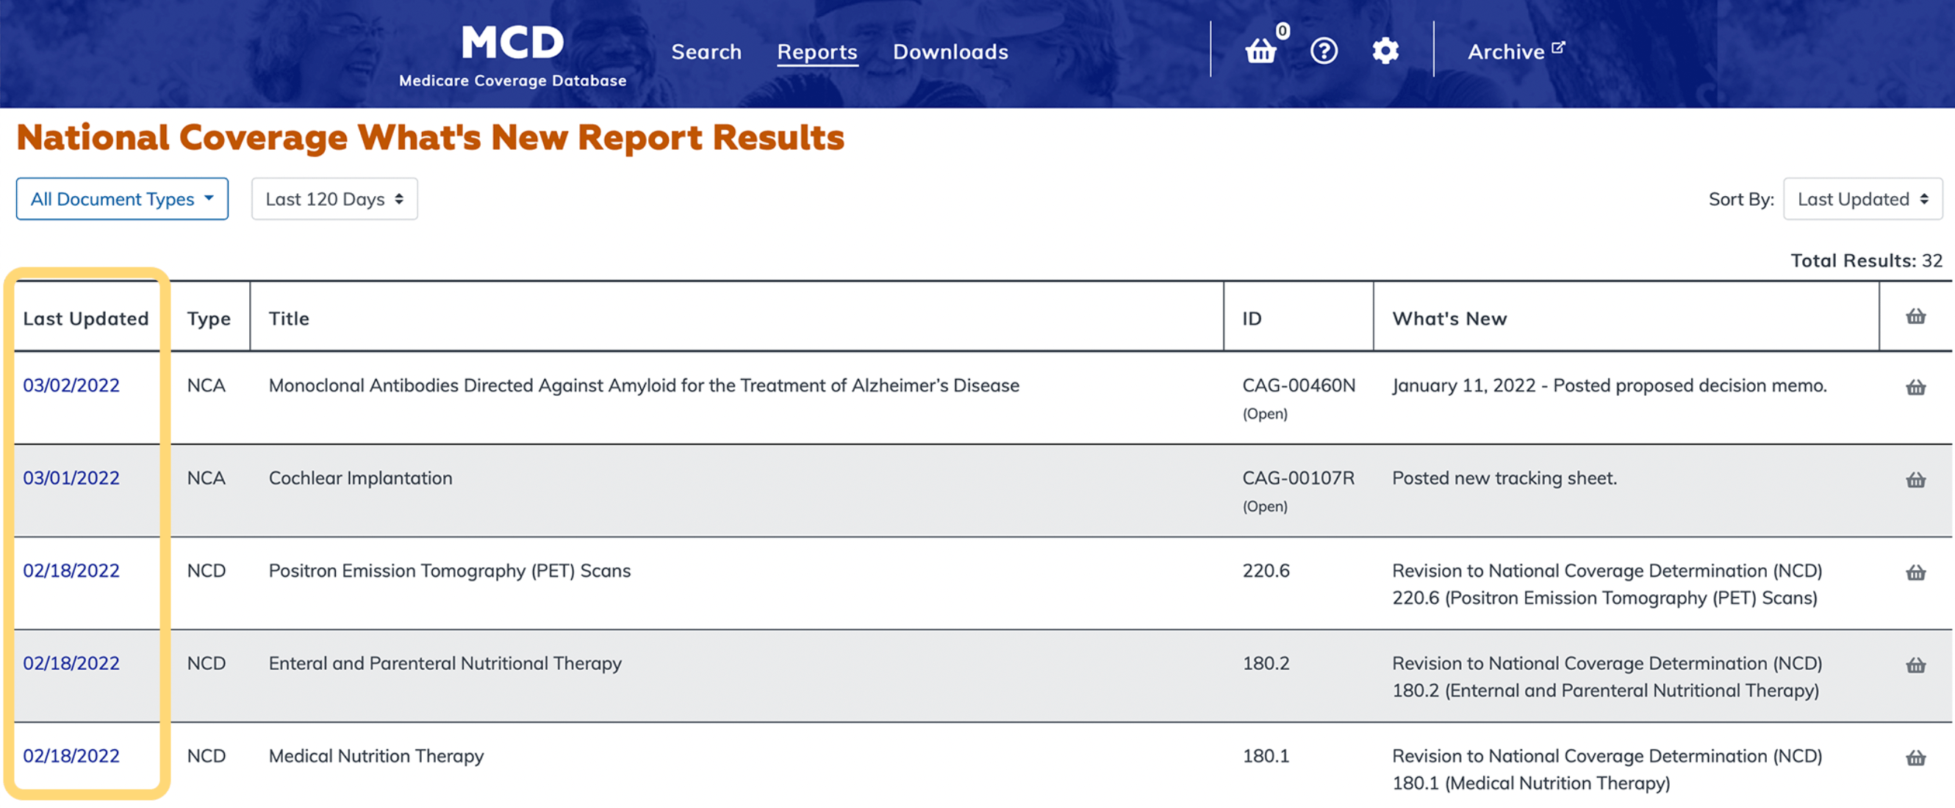Image resolution: width=1955 pixels, height=808 pixels.
Task: Open the Reports menu item
Action: [x=817, y=51]
